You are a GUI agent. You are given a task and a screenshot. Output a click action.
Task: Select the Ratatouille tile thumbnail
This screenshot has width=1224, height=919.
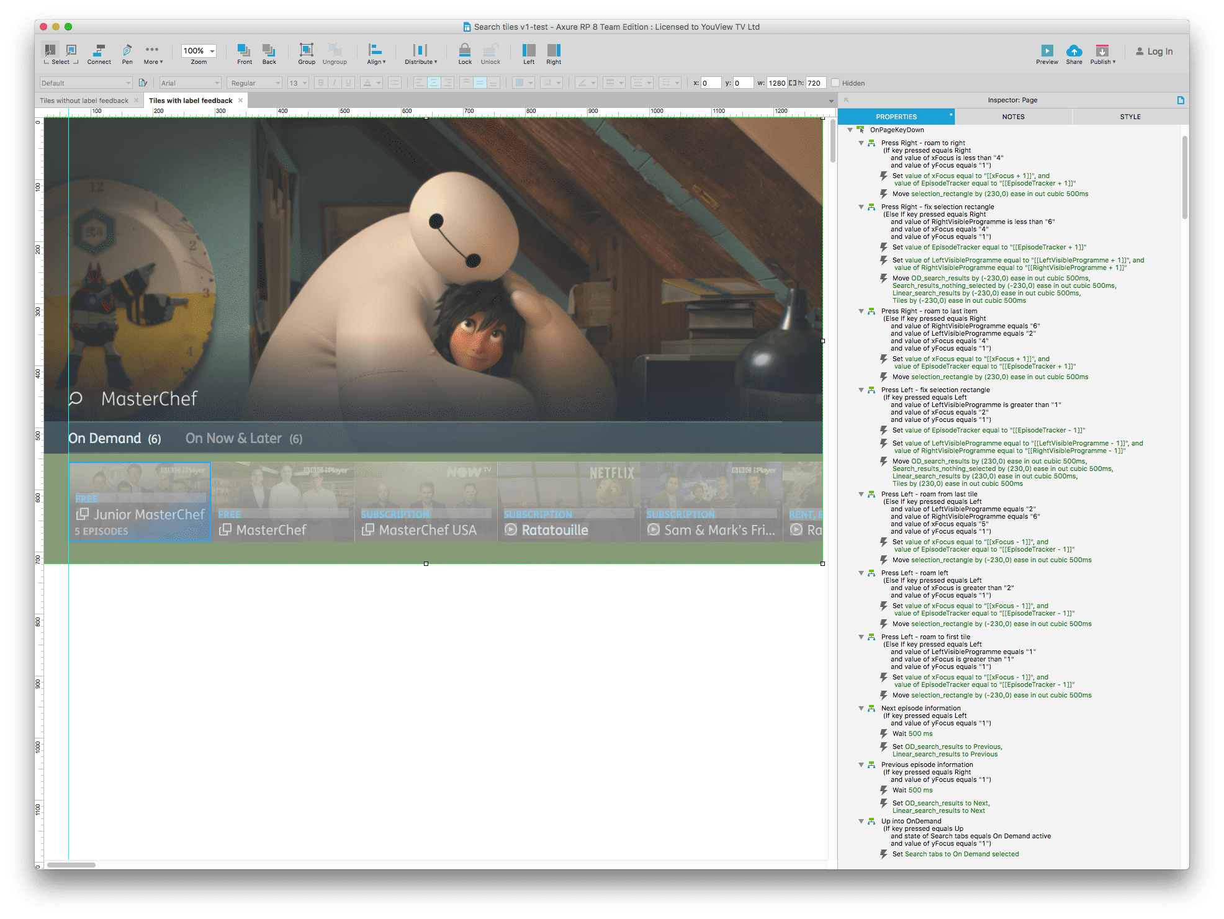click(569, 501)
